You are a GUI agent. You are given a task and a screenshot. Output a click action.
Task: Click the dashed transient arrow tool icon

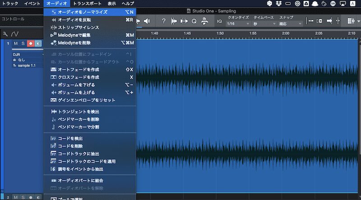point(184,21)
